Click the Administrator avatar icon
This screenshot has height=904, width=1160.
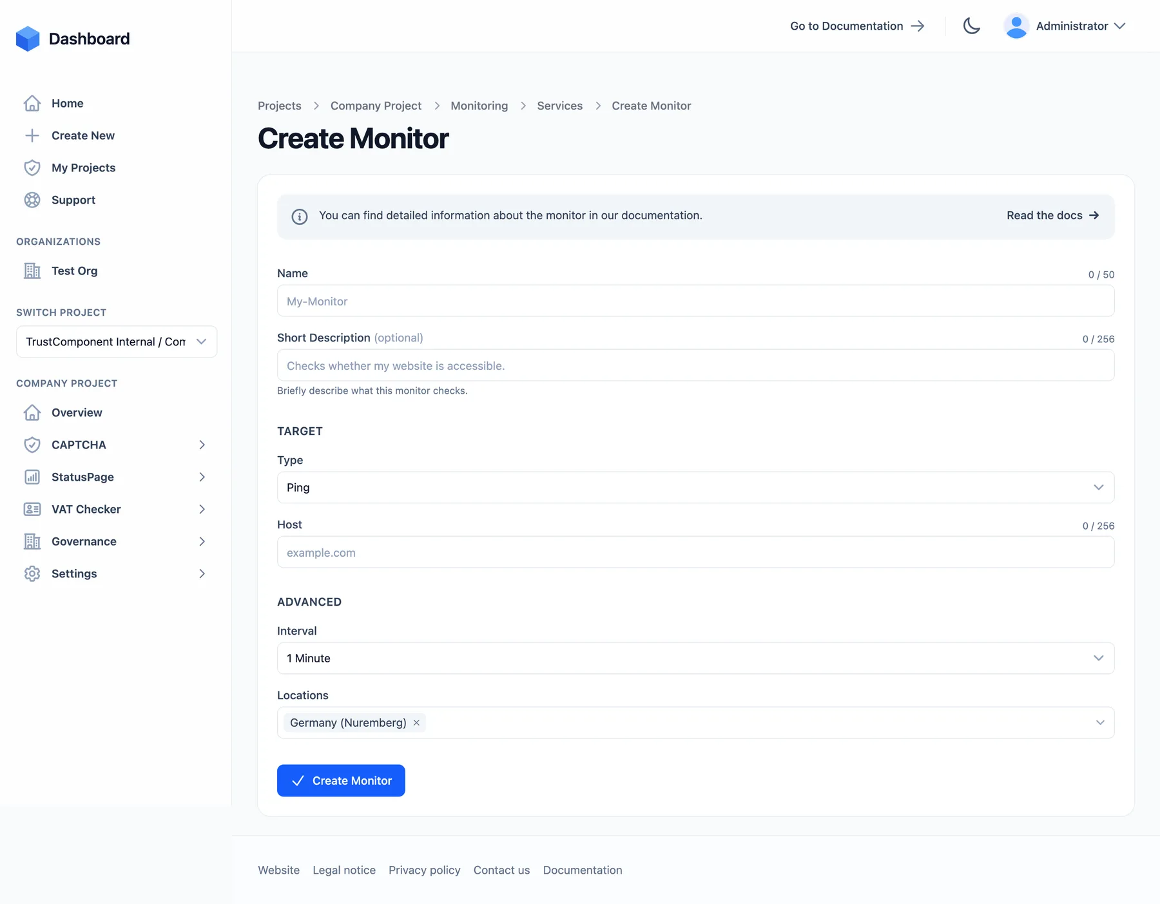pyautogui.click(x=1016, y=26)
